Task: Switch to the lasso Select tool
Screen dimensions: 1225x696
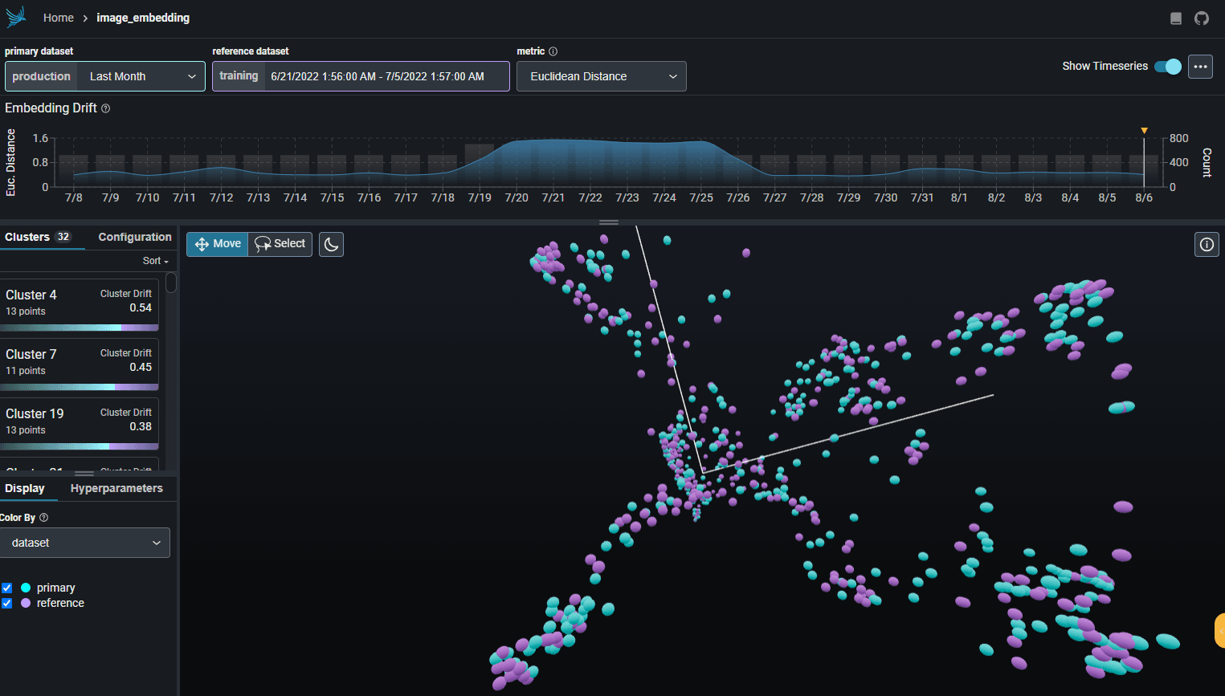Action: click(x=280, y=244)
